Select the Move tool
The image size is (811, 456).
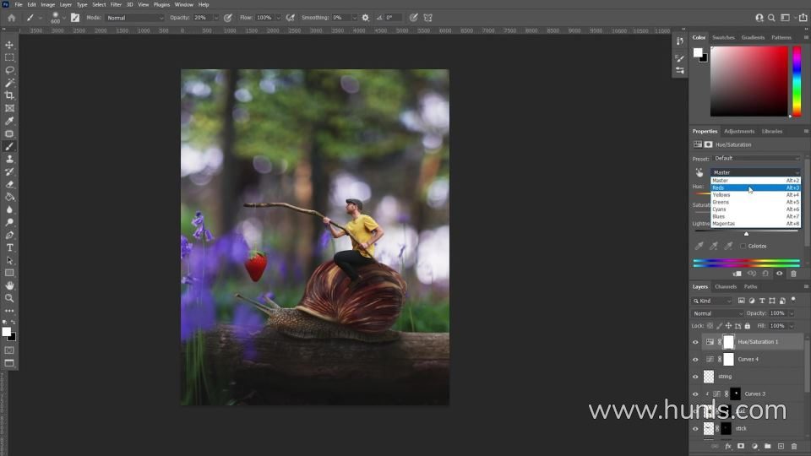click(x=9, y=45)
